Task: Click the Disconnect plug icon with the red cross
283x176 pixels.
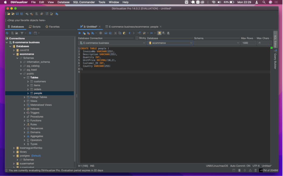Action: 31,14
